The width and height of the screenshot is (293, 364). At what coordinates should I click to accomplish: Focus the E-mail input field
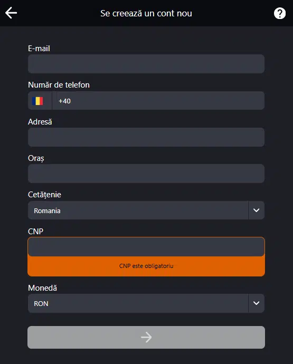click(146, 64)
